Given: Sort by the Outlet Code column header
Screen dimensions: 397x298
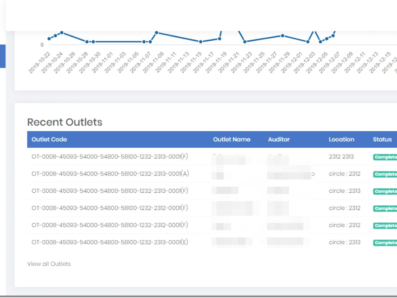Looking at the screenshot, I should (49, 139).
